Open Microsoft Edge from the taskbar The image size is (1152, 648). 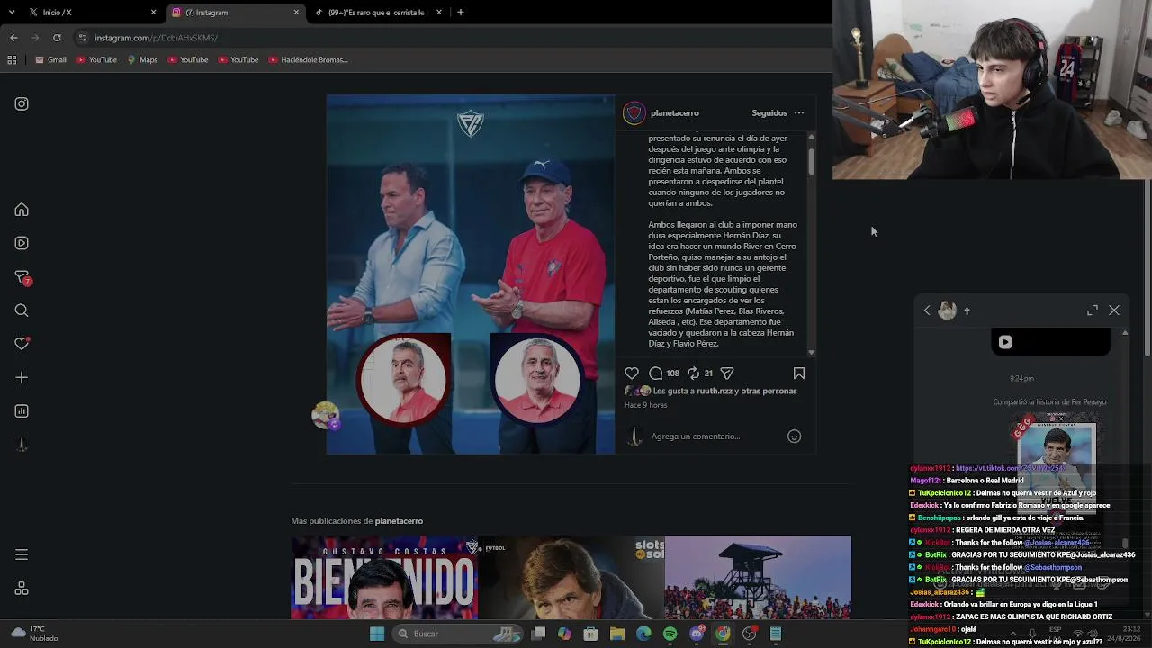(643, 634)
